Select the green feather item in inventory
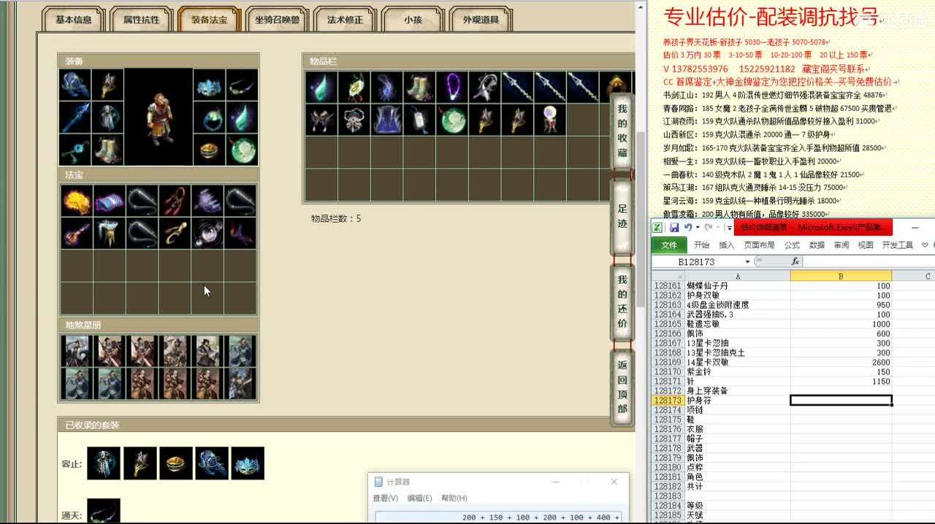Screen dimensions: 935x524 (x=321, y=87)
